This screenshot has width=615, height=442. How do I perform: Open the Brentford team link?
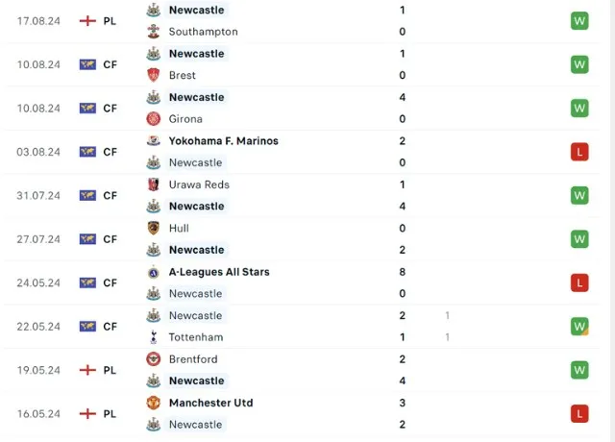point(194,359)
